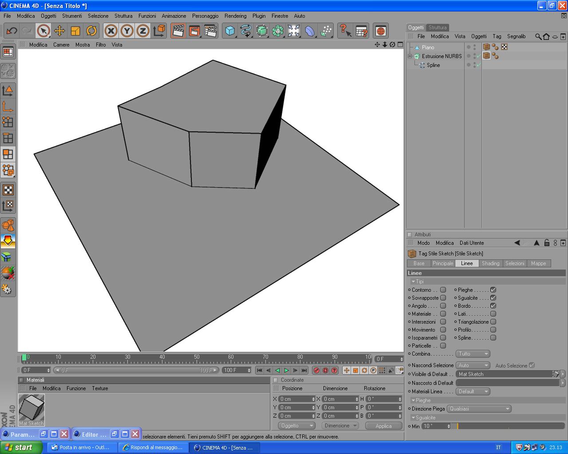Open the Direzione Piega dropdown
This screenshot has height=454, width=568.
[x=479, y=409]
